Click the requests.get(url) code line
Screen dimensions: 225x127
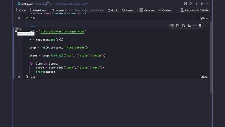pos(46,40)
